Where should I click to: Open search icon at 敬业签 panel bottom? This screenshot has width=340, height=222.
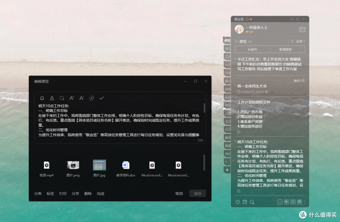click(252, 202)
